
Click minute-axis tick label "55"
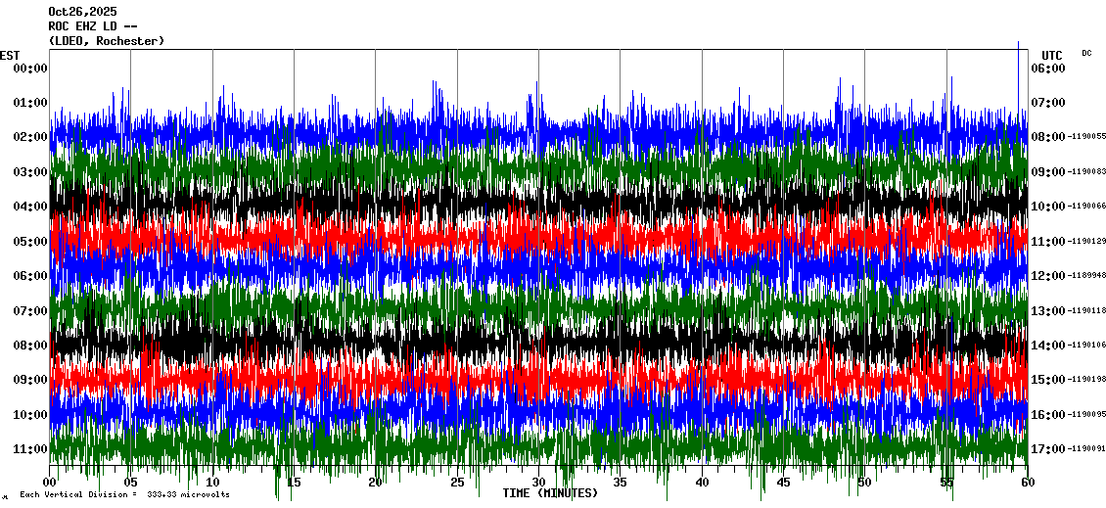tap(946, 483)
